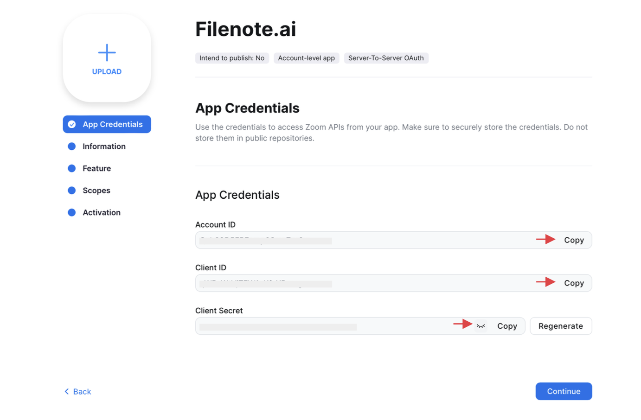Copy the Client Secret

507,326
